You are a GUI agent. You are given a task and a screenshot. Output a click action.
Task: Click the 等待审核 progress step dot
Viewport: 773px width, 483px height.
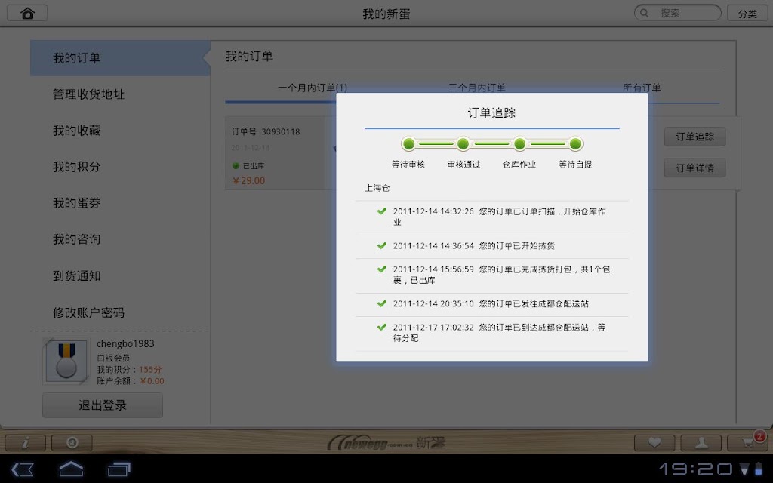pyautogui.click(x=408, y=144)
